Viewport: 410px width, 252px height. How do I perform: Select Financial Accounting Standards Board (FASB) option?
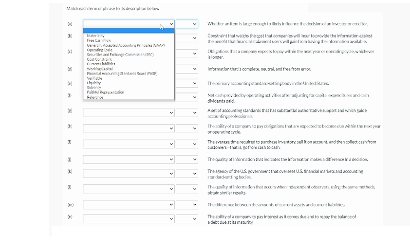[x=129, y=73]
